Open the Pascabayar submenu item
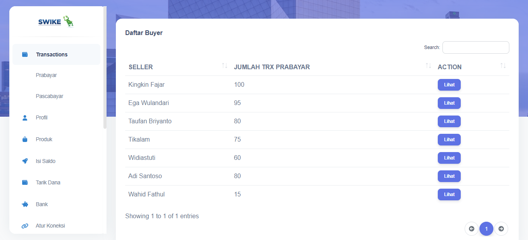528x240 pixels. pyautogui.click(x=49, y=96)
